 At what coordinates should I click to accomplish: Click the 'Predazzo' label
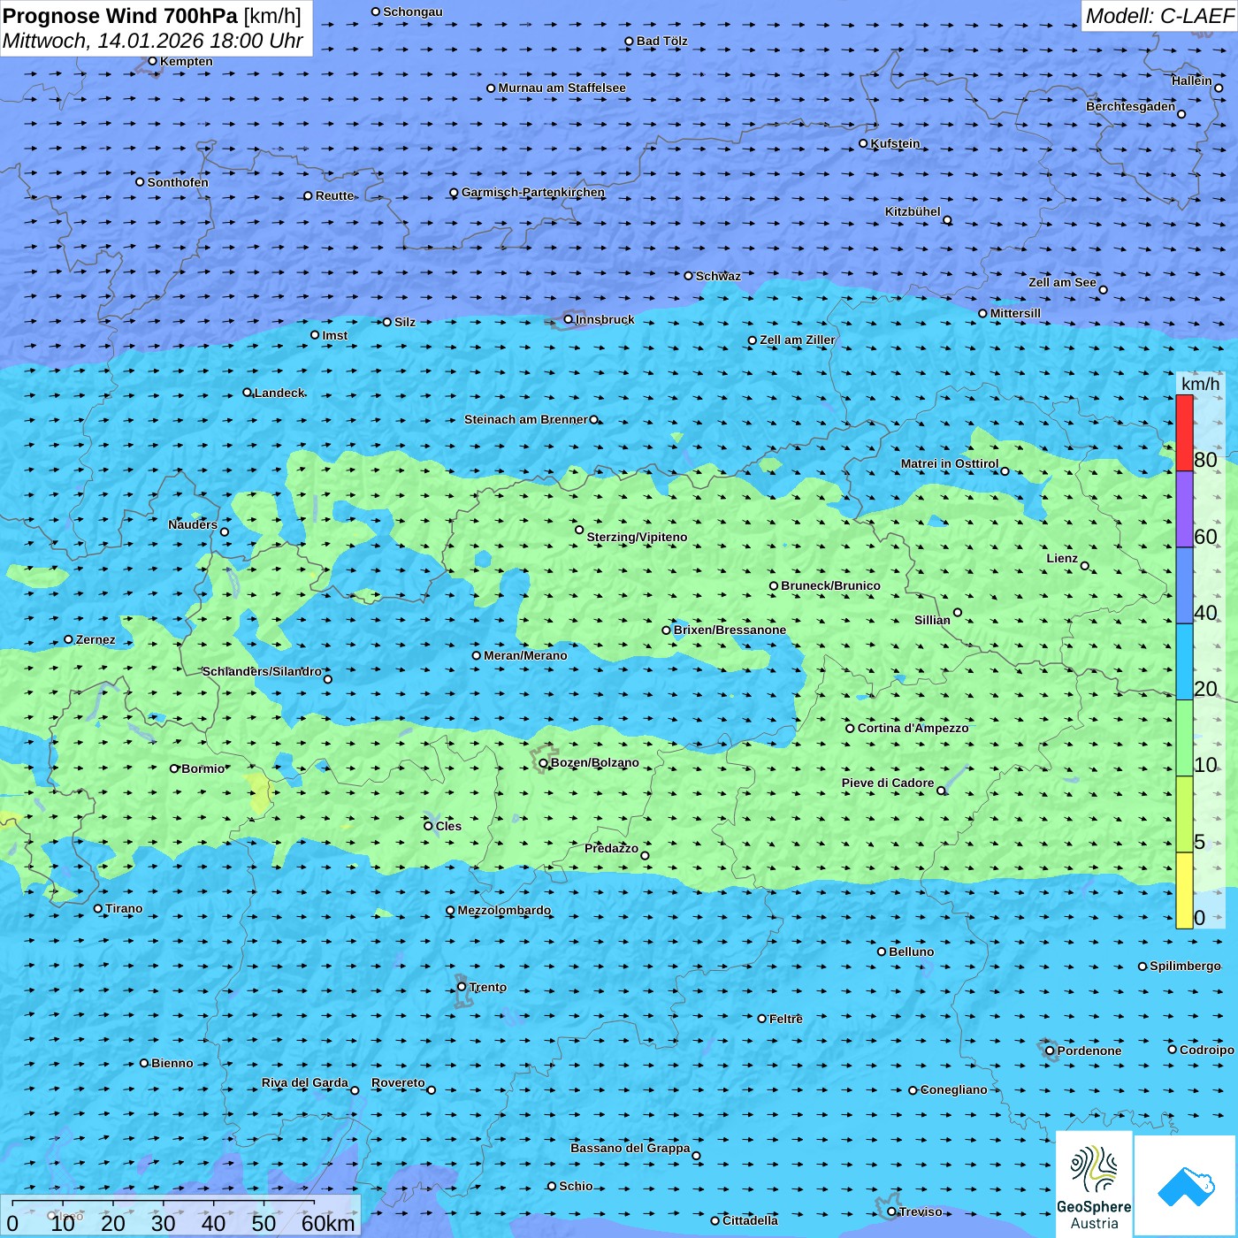pos(611,848)
